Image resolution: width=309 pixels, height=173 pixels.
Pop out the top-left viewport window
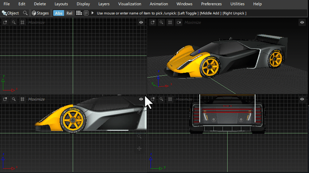tap(5, 22)
